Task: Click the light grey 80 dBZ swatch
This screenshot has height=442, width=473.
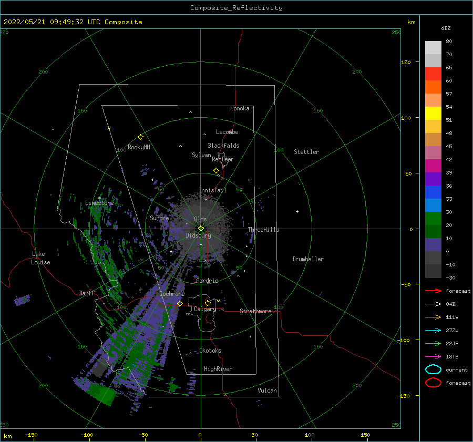Action: coord(433,47)
